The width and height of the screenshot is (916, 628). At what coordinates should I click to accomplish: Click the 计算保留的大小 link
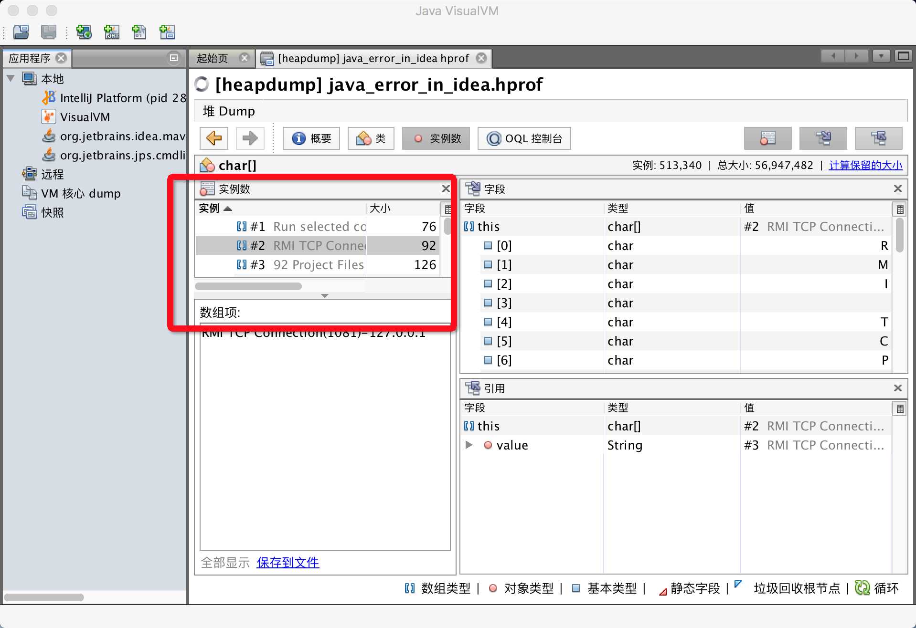pyautogui.click(x=865, y=165)
